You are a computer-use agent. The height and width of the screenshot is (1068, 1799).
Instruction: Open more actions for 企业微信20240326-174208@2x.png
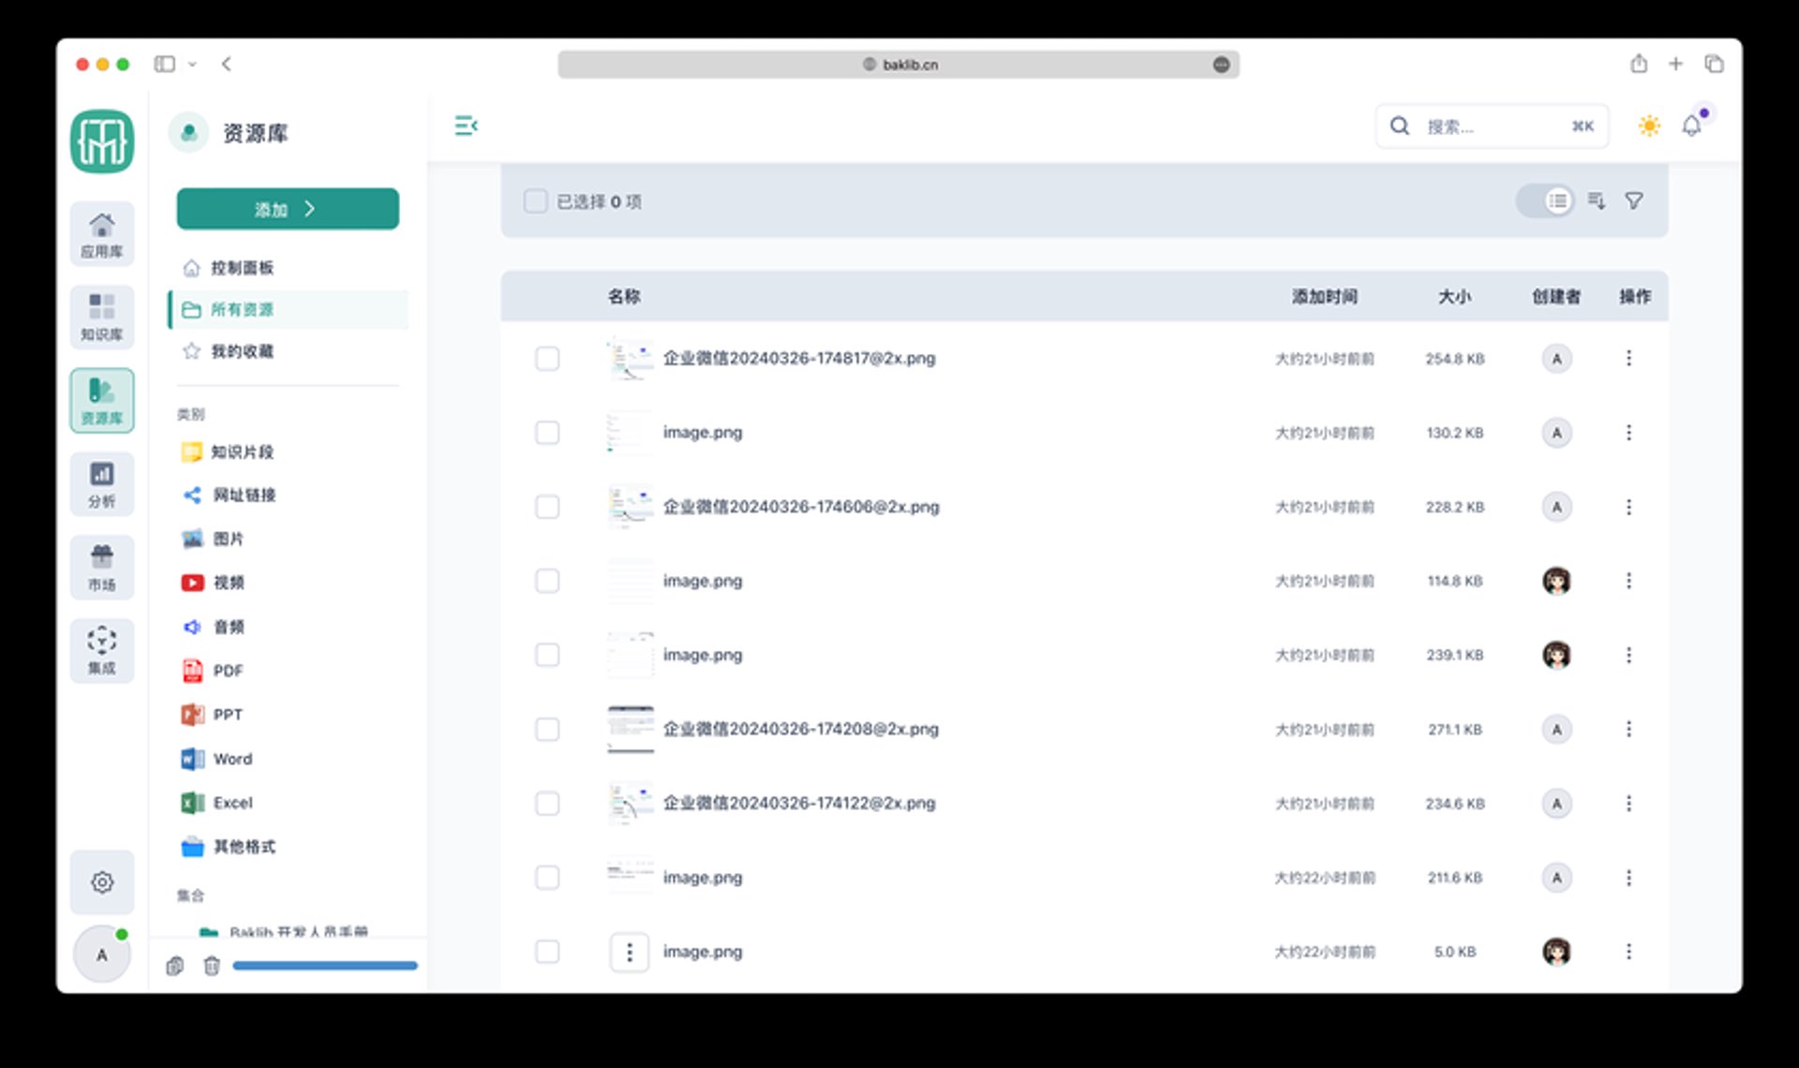[1628, 728]
